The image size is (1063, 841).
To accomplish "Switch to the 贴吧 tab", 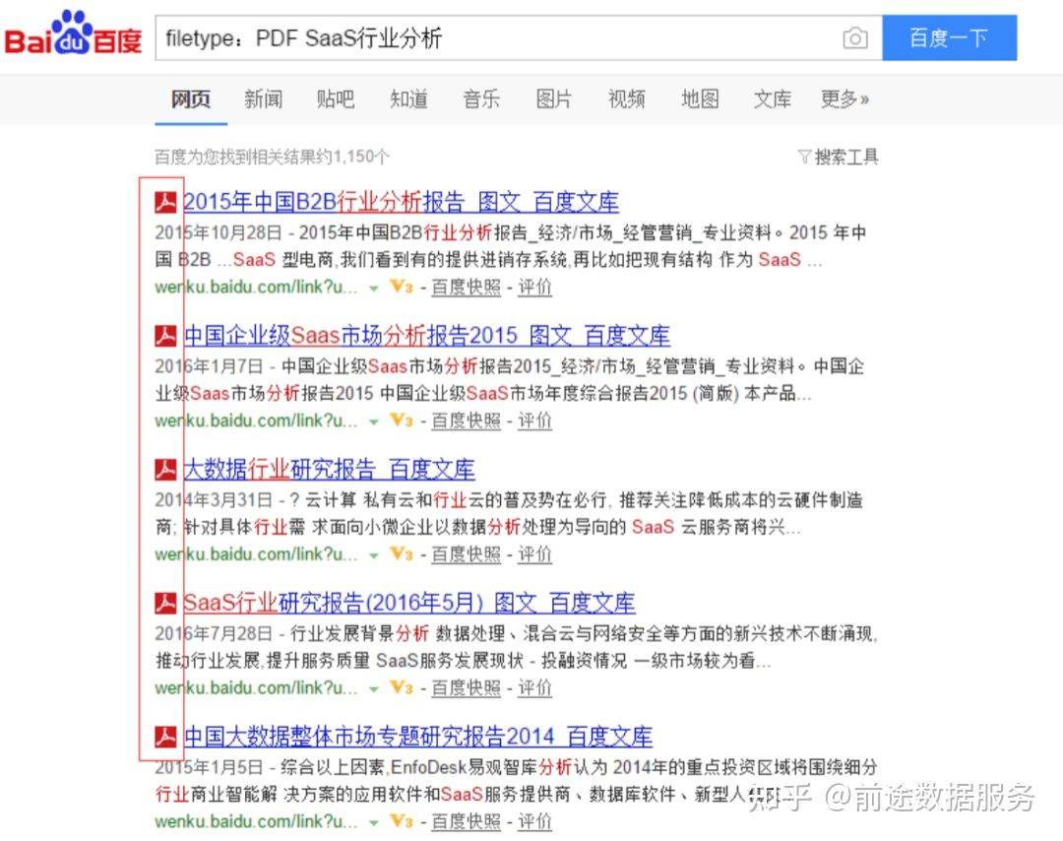I will (336, 99).
